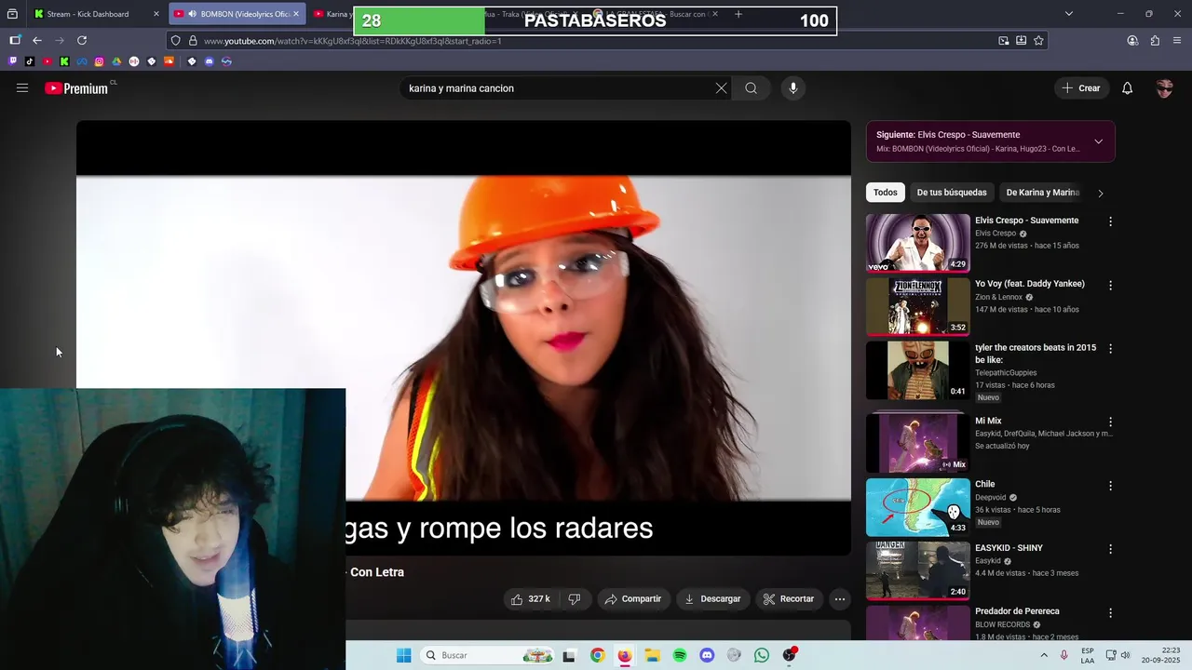This screenshot has width=1192, height=670.
Task: Go back one page in Firefox
Action: click(x=37, y=40)
